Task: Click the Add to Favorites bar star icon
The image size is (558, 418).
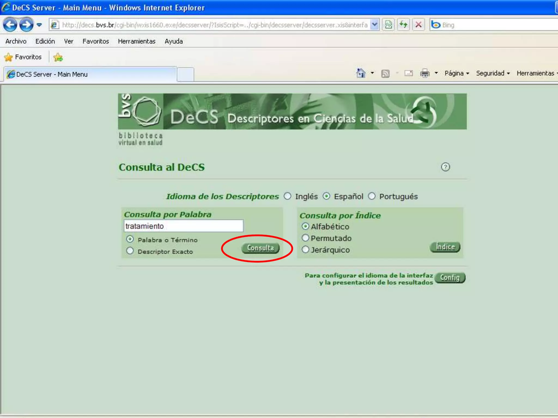Action: 58,57
